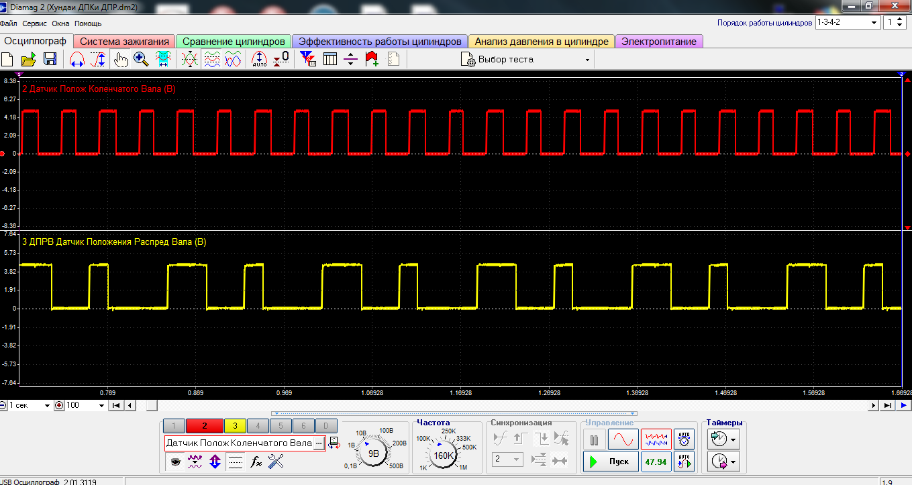This screenshot has width=912, height=485.
Task: Open the cylinder firing order 1-3-4-2 dropdown
Action: pyautogui.click(x=847, y=22)
